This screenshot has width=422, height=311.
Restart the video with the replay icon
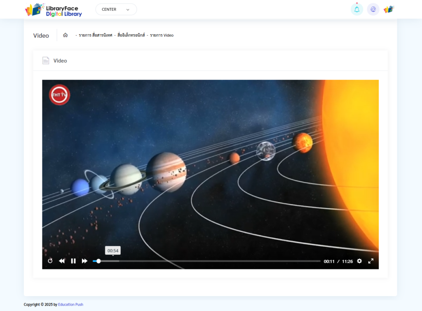tap(50, 261)
